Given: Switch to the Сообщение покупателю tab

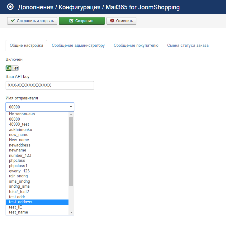Looking at the screenshot, I should pyautogui.click(x=136, y=45).
